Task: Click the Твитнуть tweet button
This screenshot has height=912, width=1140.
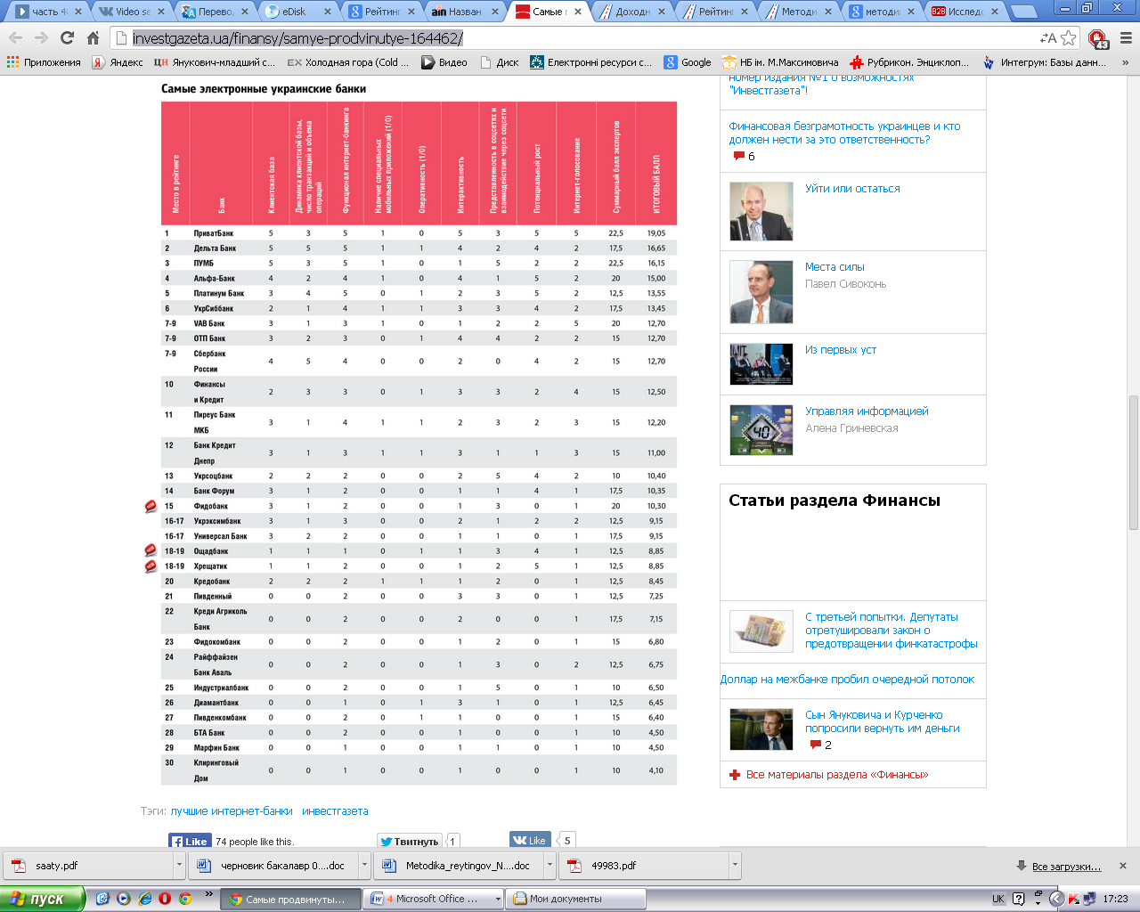Action: pyautogui.click(x=409, y=841)
